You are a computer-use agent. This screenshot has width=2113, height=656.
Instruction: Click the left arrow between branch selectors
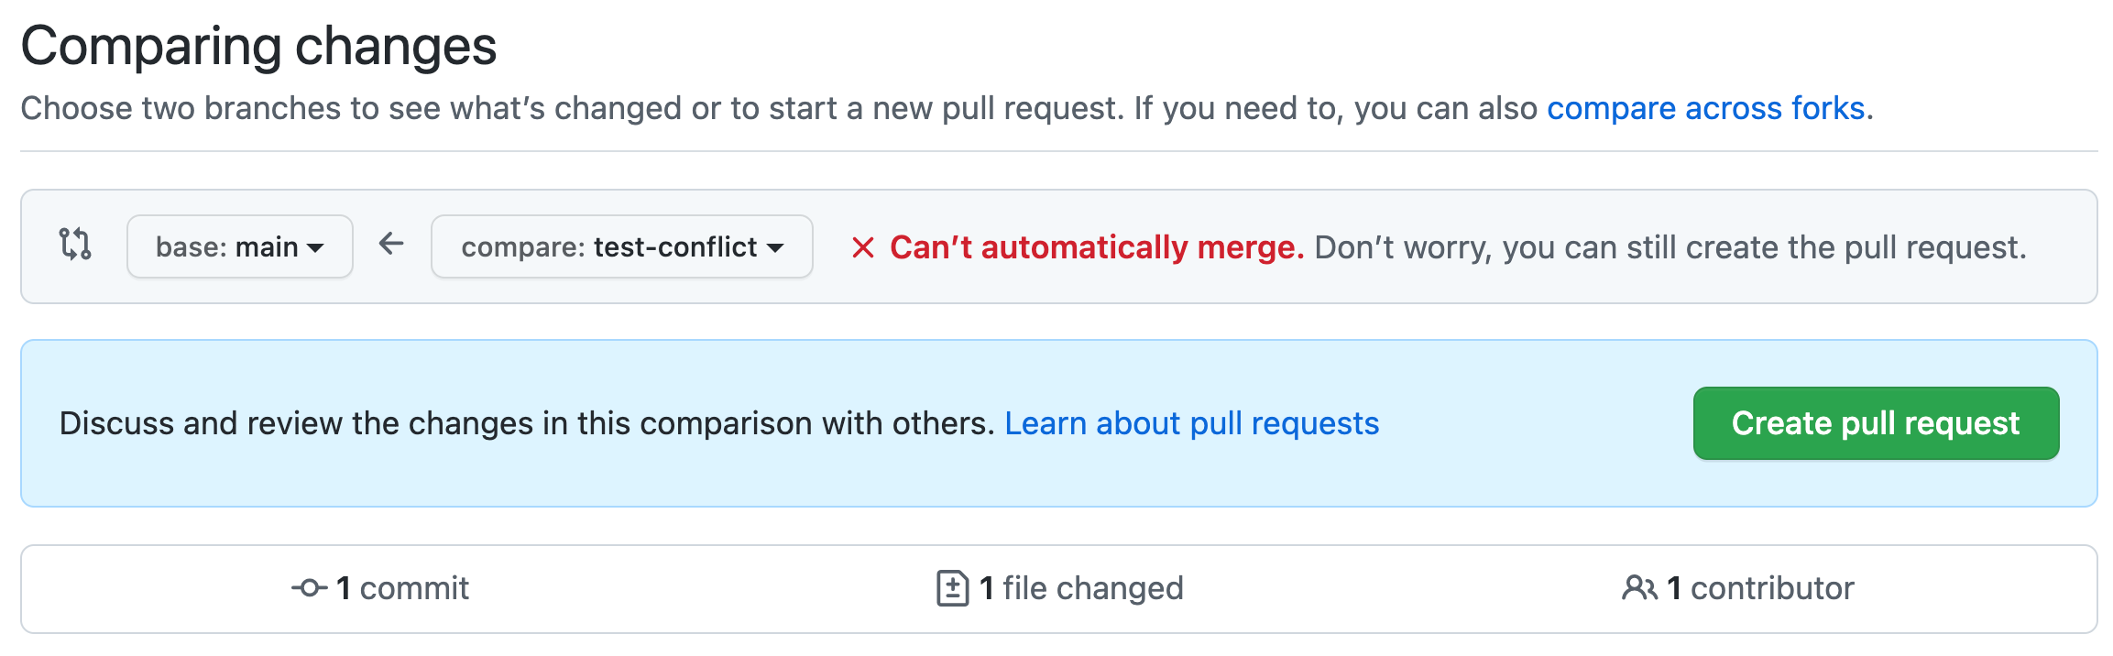click(x=391, y=244)
